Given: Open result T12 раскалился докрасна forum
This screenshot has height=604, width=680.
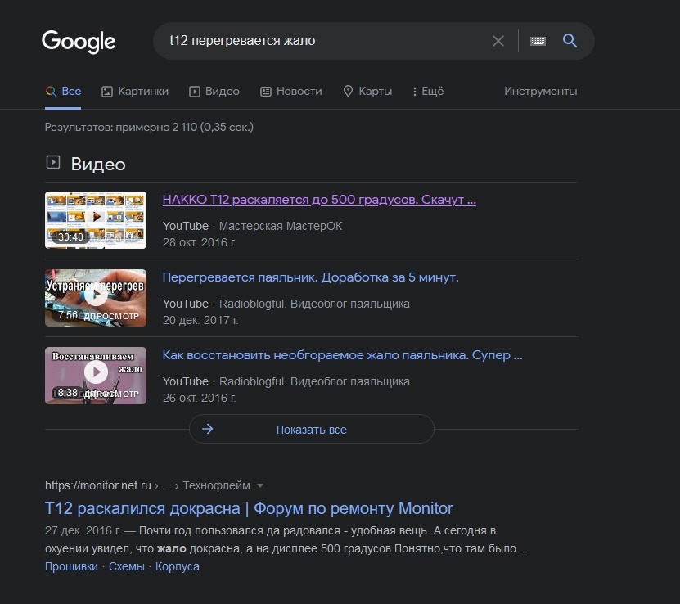Looking at the screenshot, I should pyautogui.click(x=249, y=508).
